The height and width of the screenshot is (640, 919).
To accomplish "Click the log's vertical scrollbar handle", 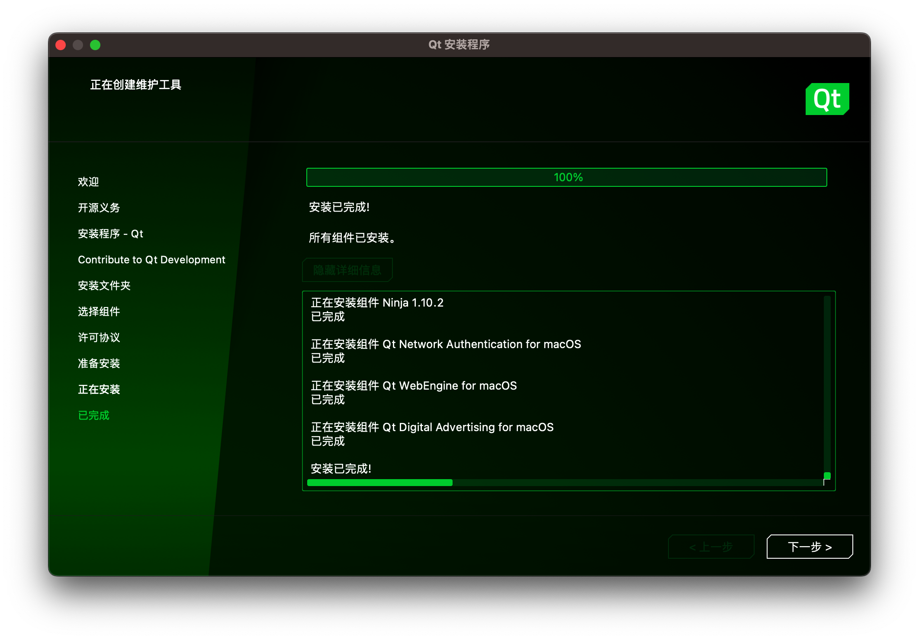I will pyautogui.click(x=827, y=476).
